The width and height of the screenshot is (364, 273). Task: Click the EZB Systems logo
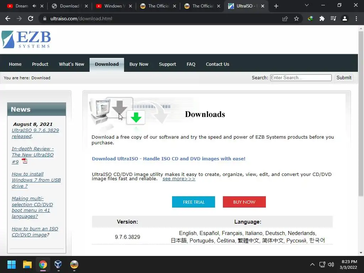(x=26, y=39)
